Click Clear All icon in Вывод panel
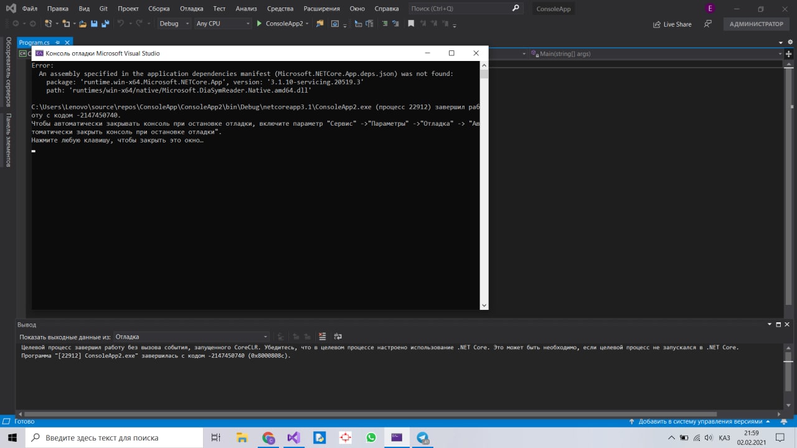Screen dimensions: 797x448 [323, 337]
